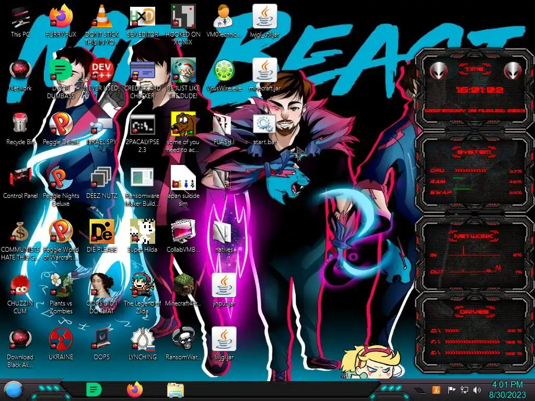The image size is (535, 401).
Task: Open the taskbar clock showing 4:01 PM
Action: tap(507, 390)
